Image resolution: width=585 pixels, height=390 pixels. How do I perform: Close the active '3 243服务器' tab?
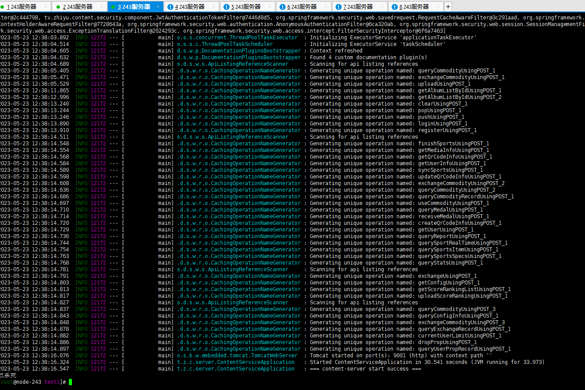click(x=158, y=7)
